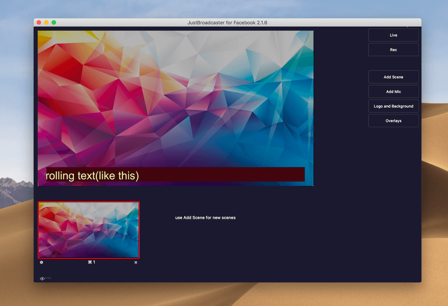Minimize the JustBroadcaster window

(46, 22)
